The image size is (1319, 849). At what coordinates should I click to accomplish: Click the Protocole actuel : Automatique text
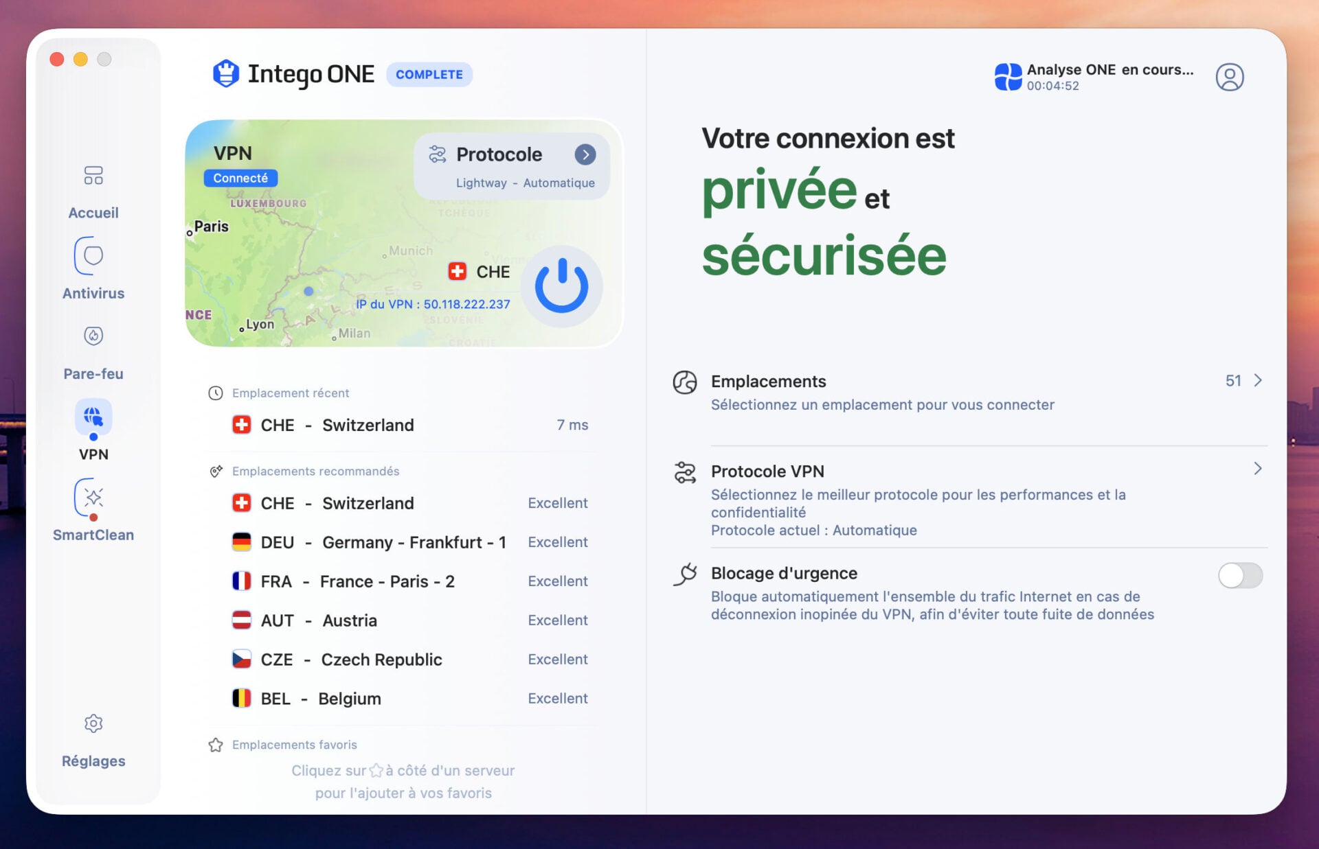(813, 531)
